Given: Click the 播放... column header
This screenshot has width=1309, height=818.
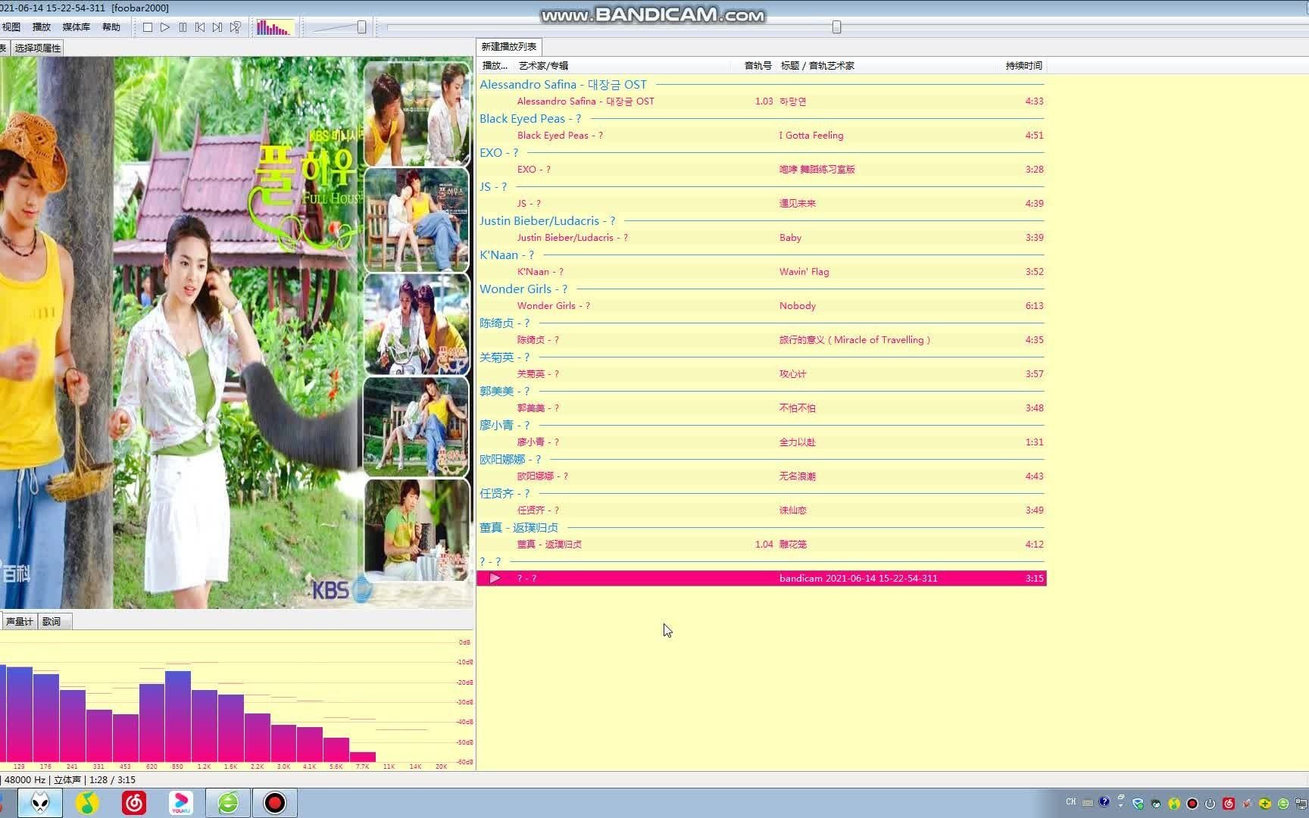Looking at the screenshot, I should click(x=495, y=66).
